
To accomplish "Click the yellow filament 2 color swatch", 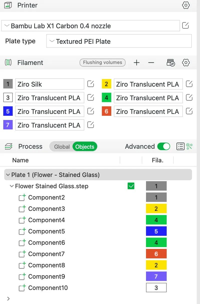I will (x=106, y=84).
